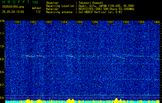The image size is (162, 103).
Task: Click the 0.8 frequency axis label
Action: pos(2,72)
